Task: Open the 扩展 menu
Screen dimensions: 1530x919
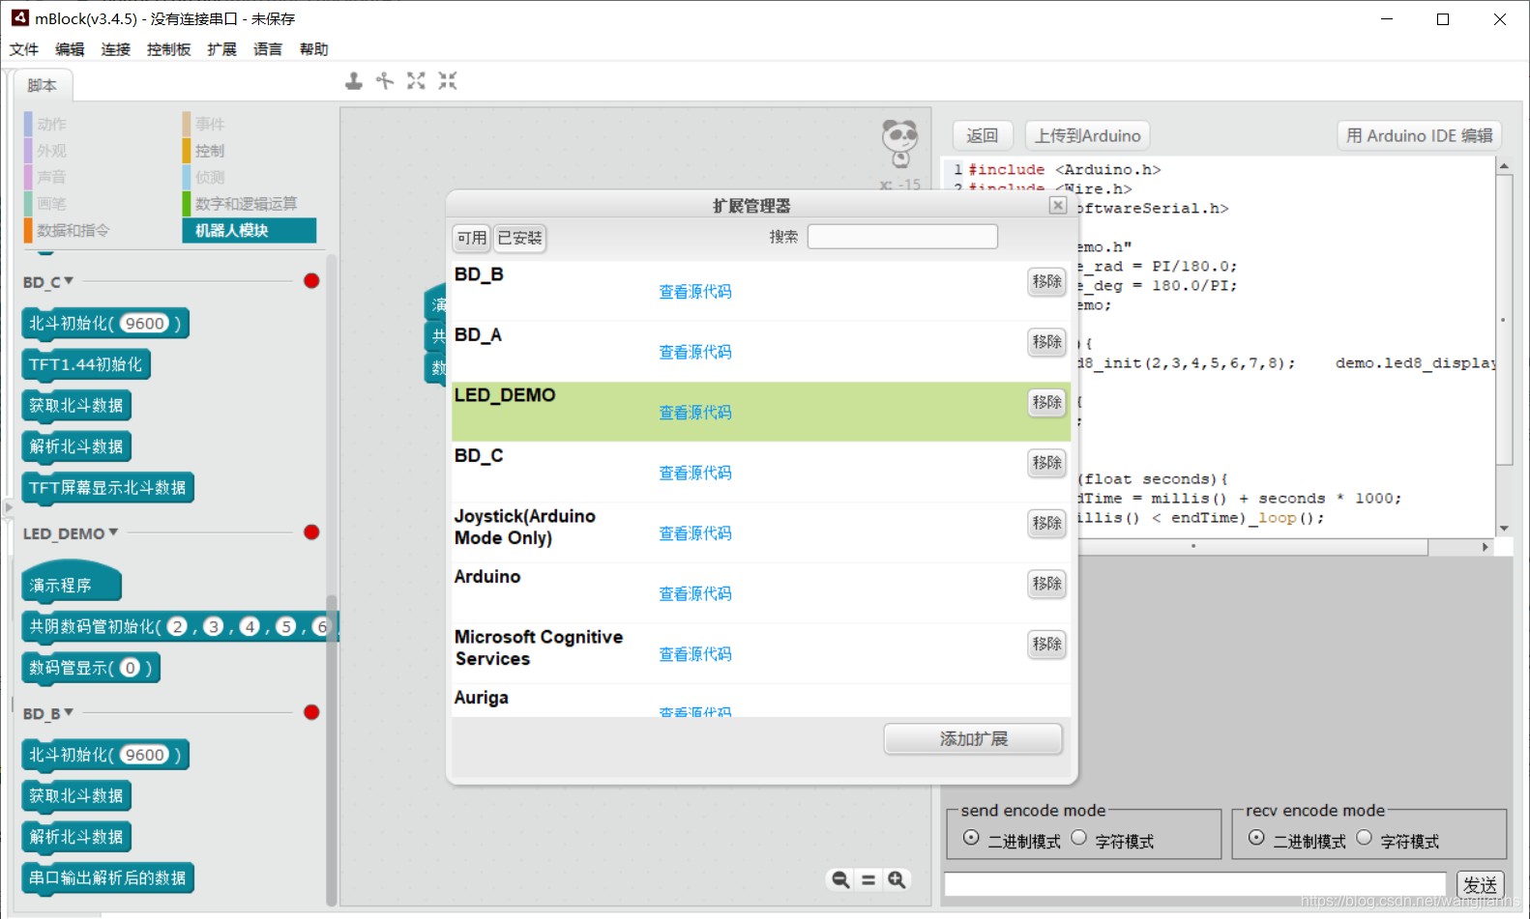Action: click(x=221, y=49)
